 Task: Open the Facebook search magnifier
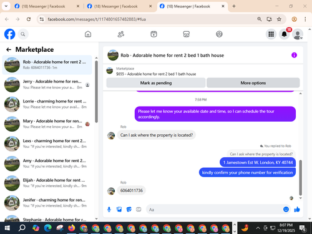(23, 34)
